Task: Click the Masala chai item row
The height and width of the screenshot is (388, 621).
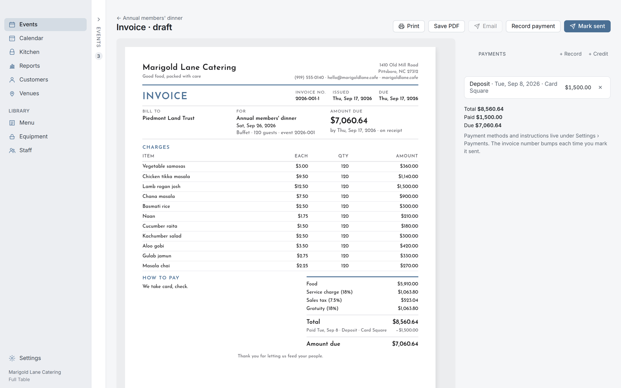Action: [x=280, y=266]
